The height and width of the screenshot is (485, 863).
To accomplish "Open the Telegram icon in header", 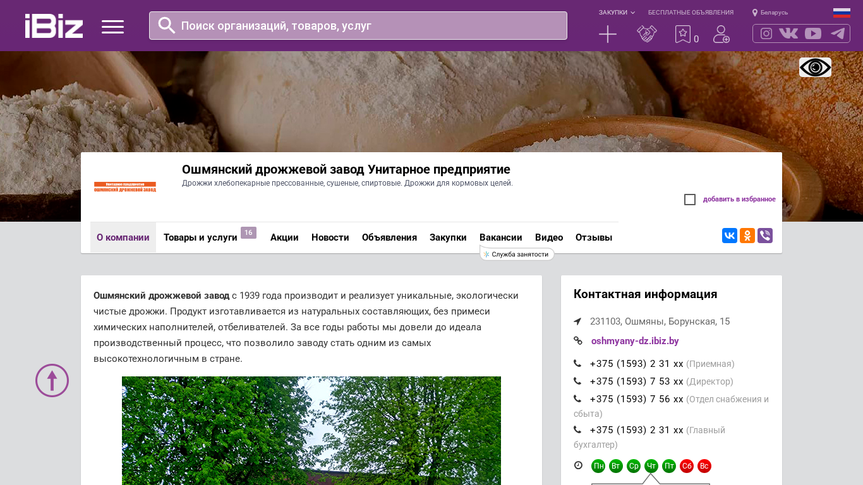I will point(838,33).
